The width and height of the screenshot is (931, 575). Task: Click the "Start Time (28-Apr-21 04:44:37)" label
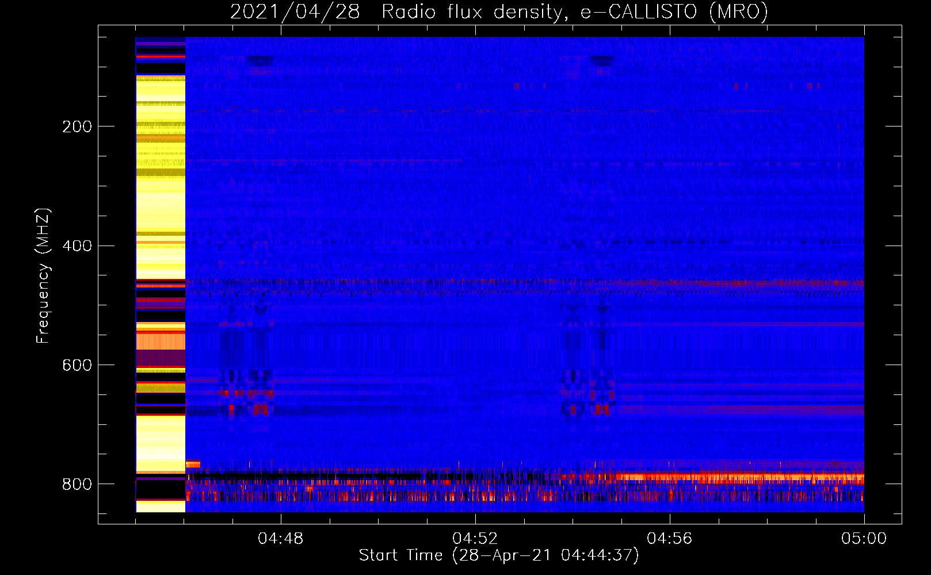tap(499, 555)
